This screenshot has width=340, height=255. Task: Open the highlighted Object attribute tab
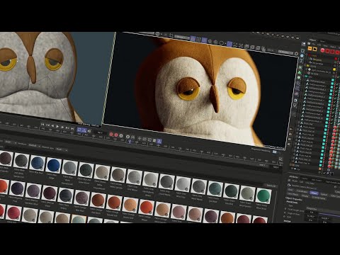(314, 193)
